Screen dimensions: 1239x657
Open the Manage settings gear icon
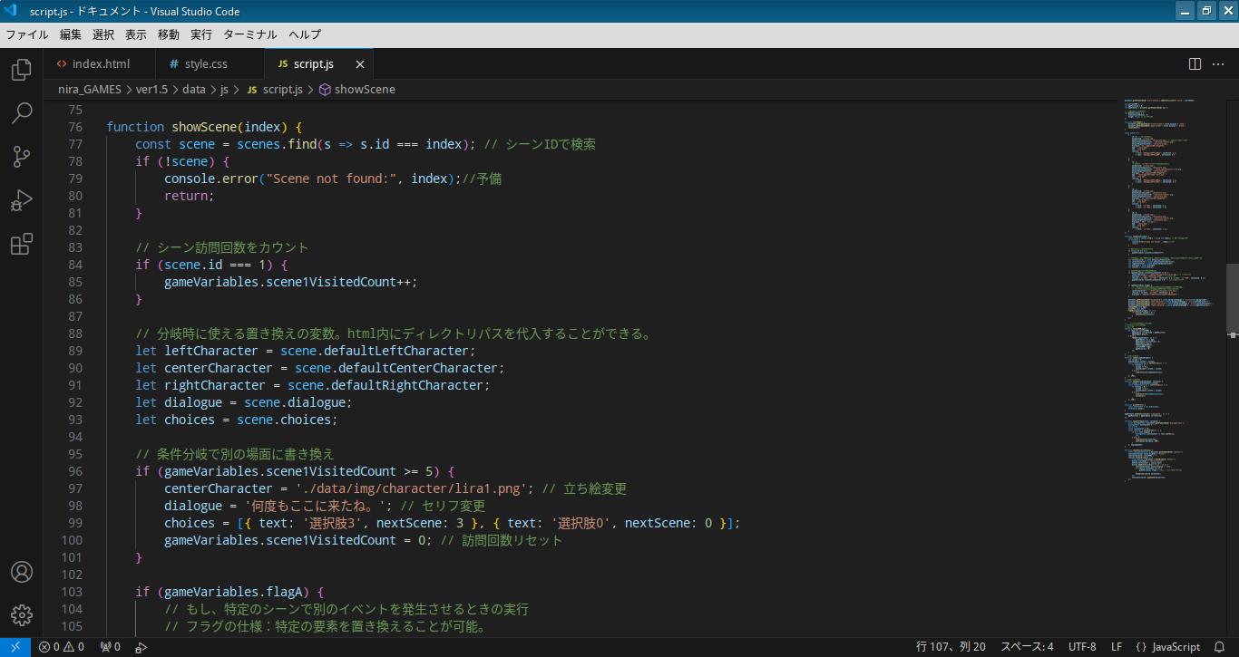pos(22,615)
